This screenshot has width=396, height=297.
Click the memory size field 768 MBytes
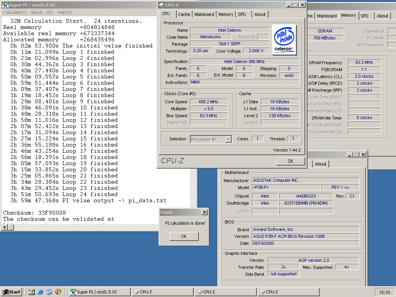(x=325, y=38)
